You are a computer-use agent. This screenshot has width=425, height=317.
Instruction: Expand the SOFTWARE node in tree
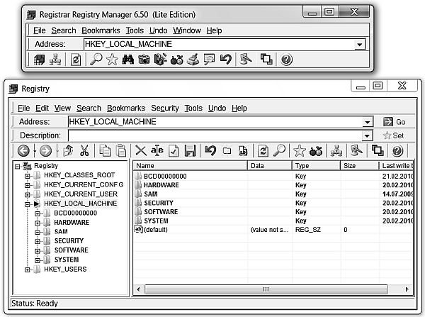(38, 251)
